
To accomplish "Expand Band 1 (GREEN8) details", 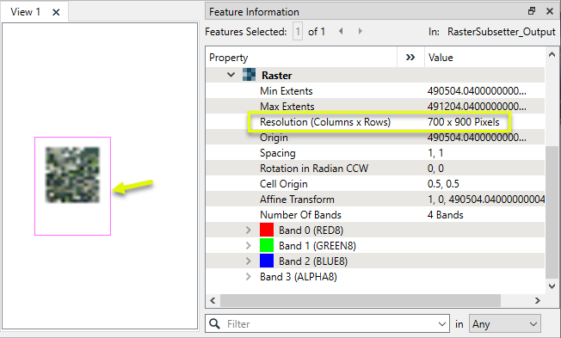I will point(249,245).
